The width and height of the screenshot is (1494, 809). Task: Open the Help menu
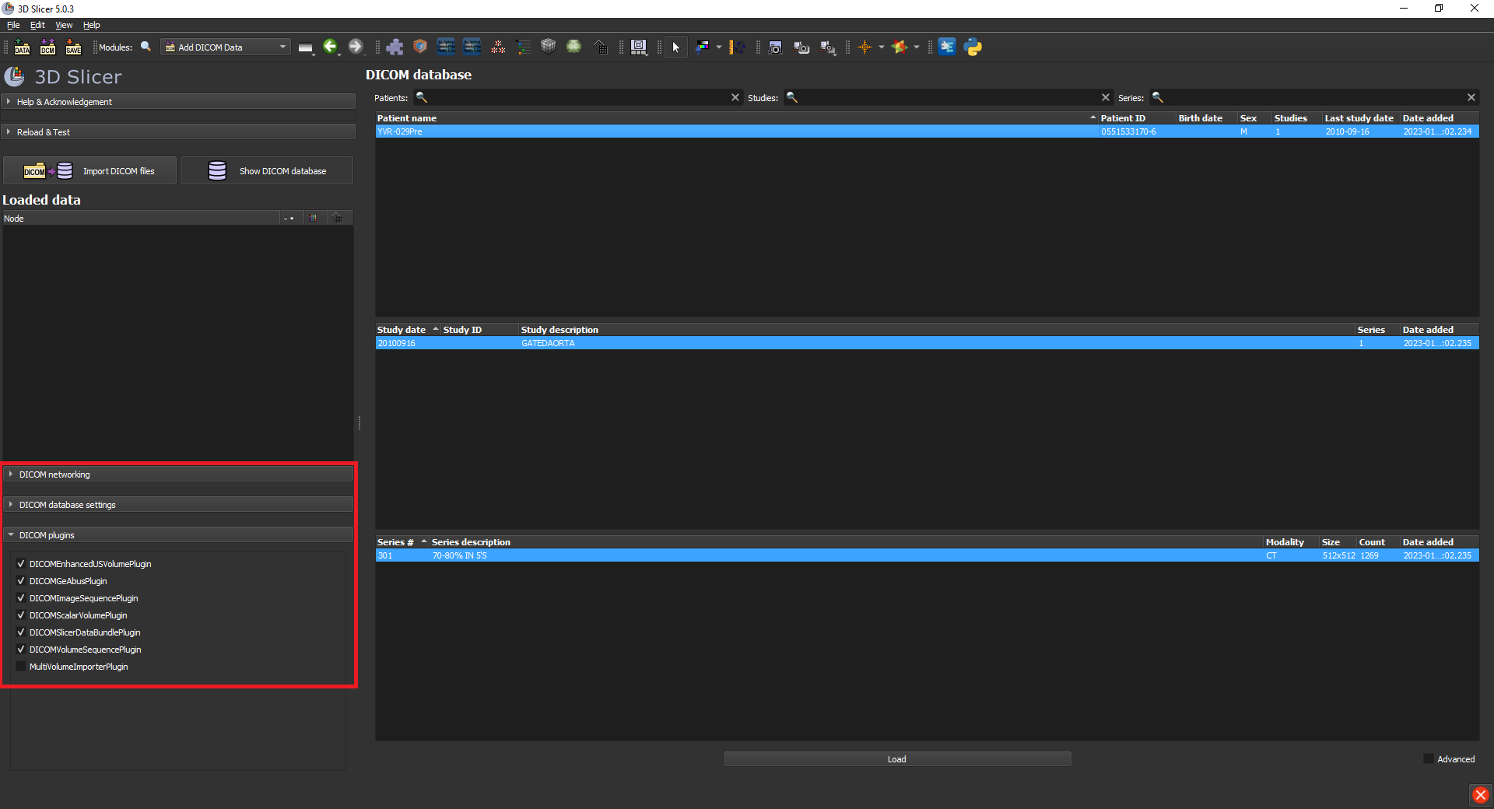[92, 25]
